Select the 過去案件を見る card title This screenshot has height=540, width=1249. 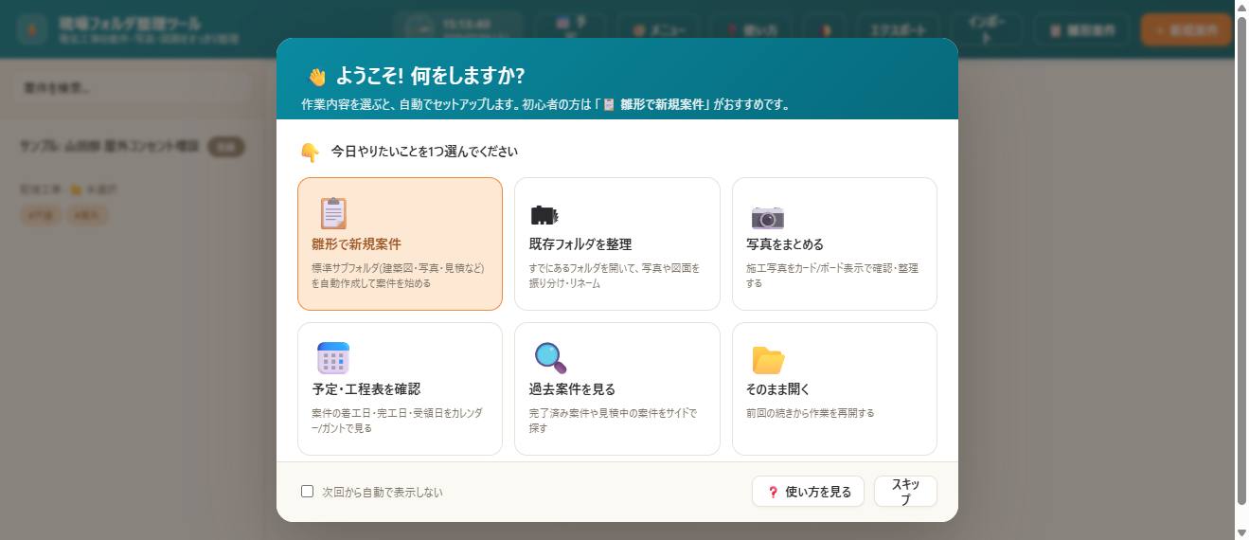[572, 389]
